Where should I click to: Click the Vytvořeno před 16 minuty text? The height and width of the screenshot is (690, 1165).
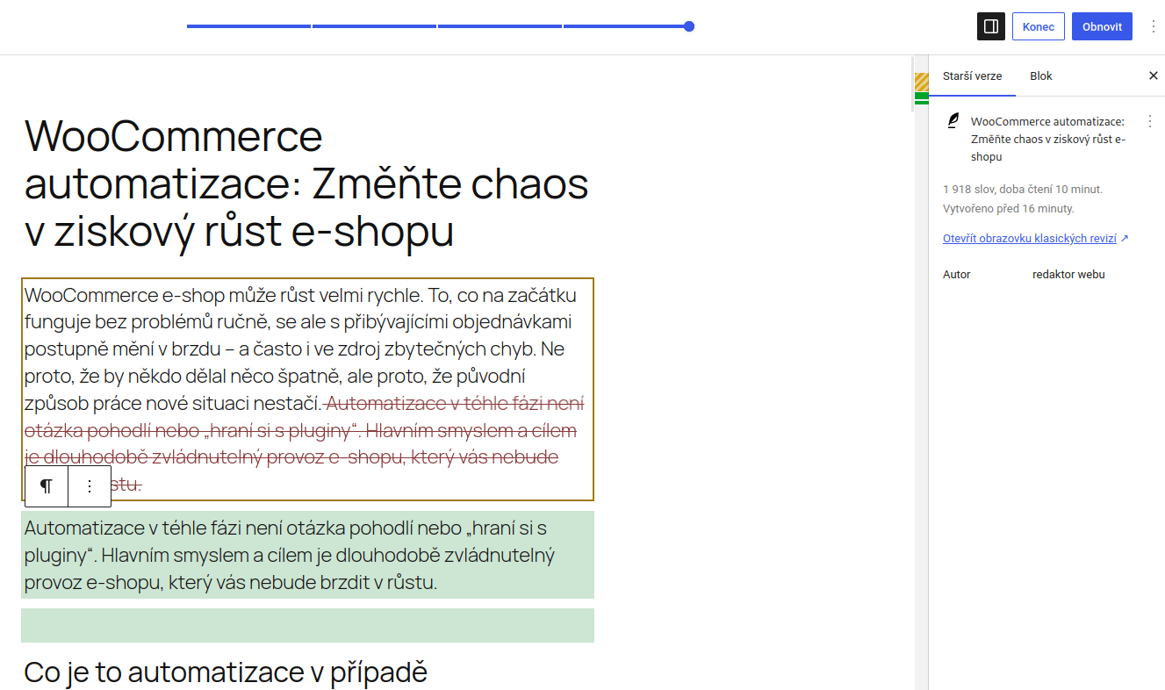(1009, 209)
